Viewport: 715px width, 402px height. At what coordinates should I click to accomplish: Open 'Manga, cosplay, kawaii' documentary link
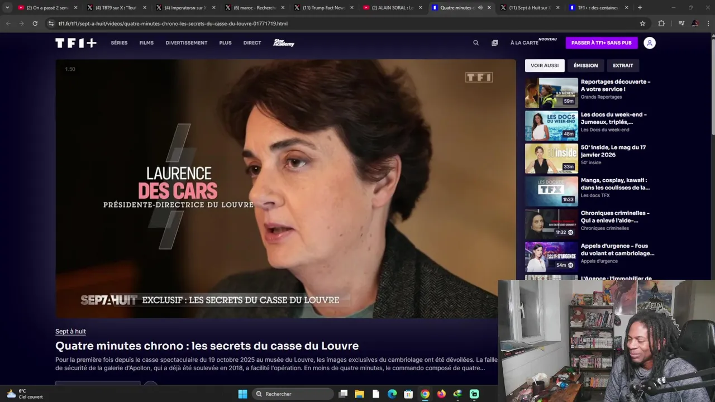(x=615, y=184)
